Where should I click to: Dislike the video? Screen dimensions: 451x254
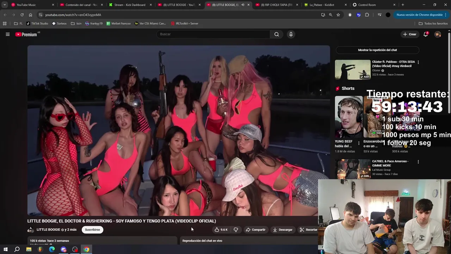(x=236, y=230)
